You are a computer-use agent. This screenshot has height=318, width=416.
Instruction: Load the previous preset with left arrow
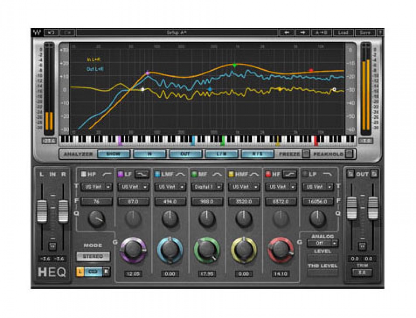click(x=287, y=32)
